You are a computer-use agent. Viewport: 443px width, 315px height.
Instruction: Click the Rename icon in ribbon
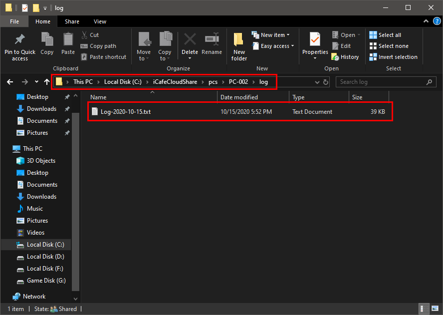212,40
